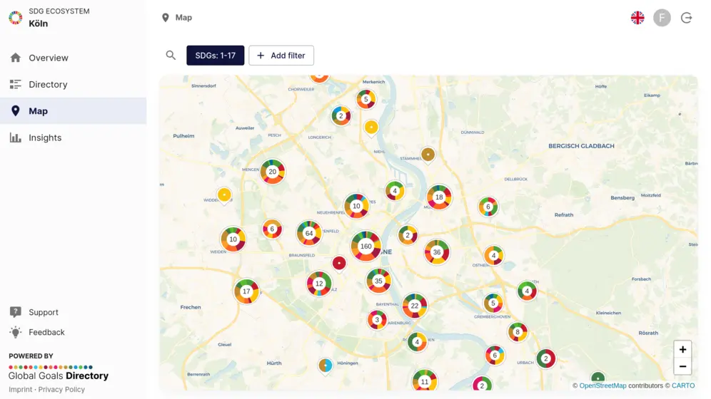Open the Support page
Viewport: 711px width, 399px height.
point(73,312)
